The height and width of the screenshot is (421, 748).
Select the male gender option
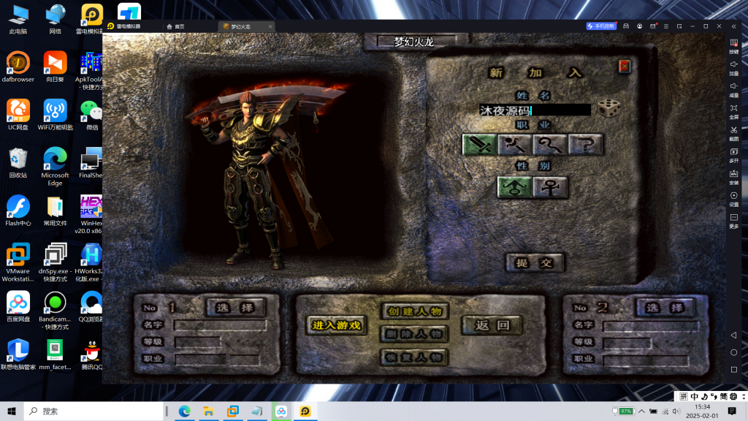click(514, 188)
